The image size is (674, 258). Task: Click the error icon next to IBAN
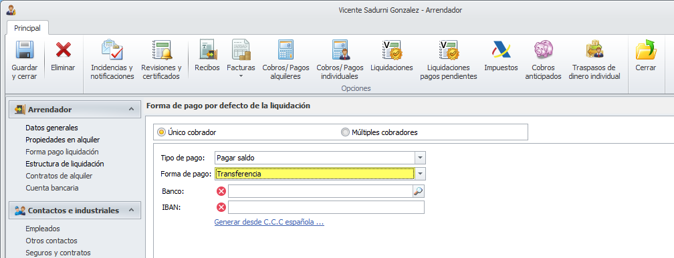pyautogui.click(x=221, y=208)
